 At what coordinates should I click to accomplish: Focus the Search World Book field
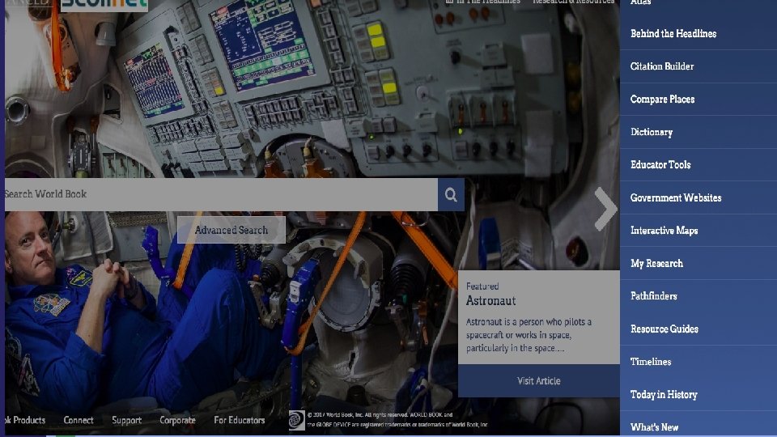pyautogui.click(x=221, y=195)
